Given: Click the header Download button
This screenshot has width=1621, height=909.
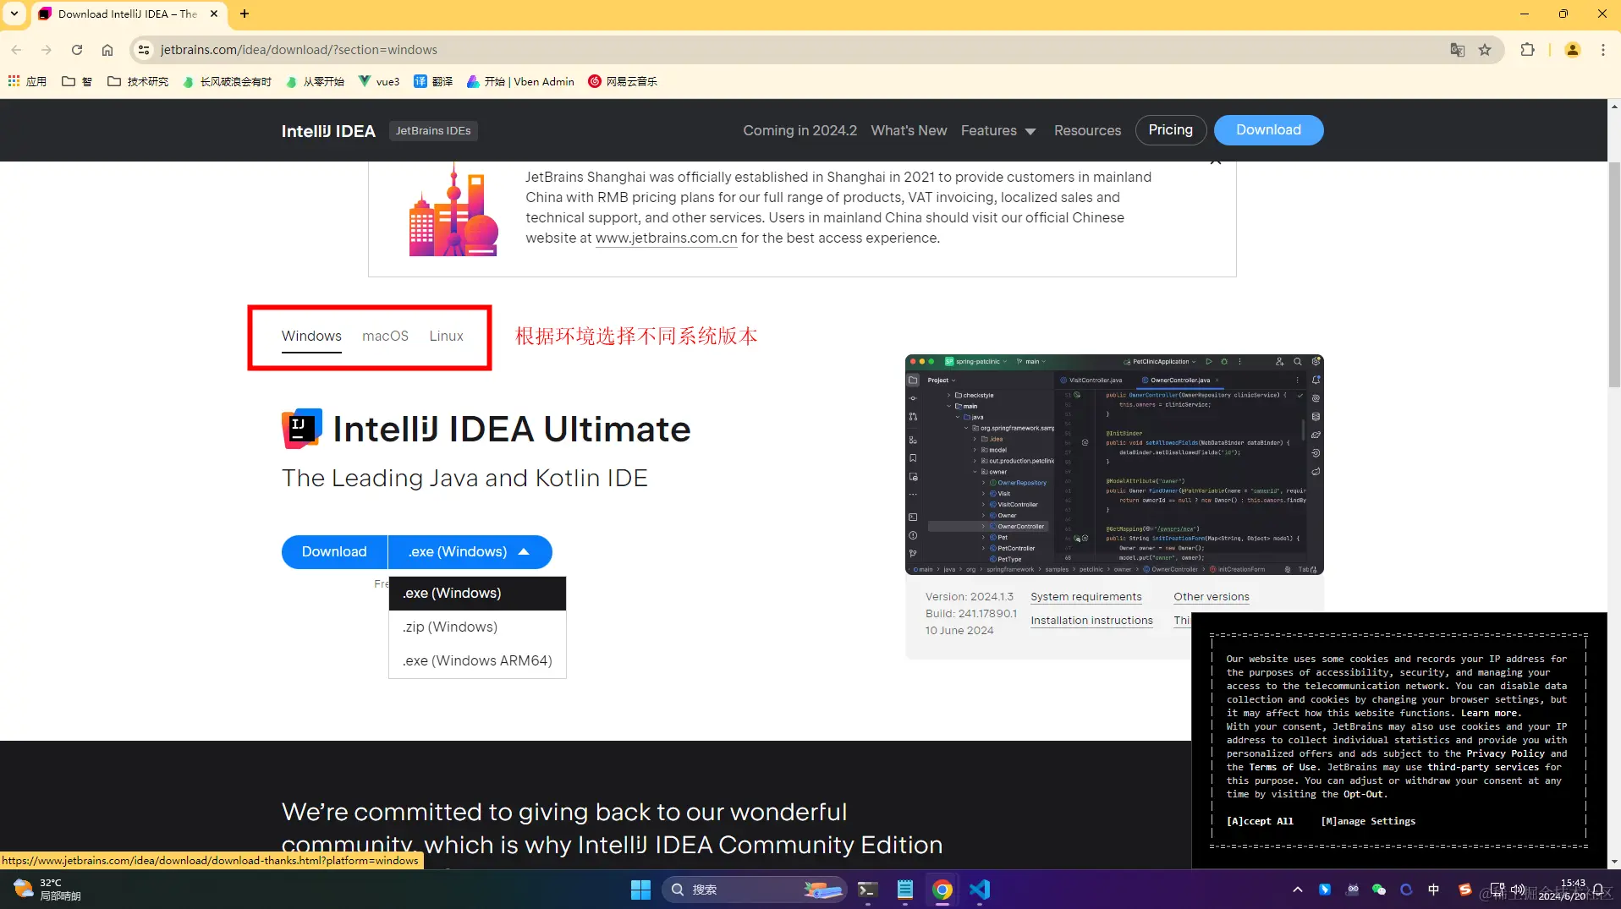Looking at the screenshot, I should tap(1268, 129).
